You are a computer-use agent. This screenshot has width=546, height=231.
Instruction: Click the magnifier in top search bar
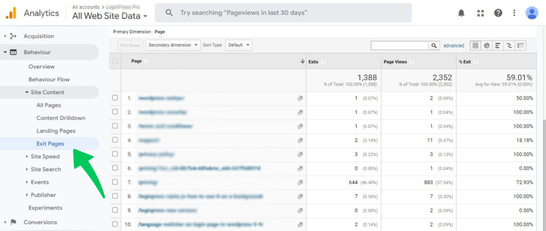(169, 13)
